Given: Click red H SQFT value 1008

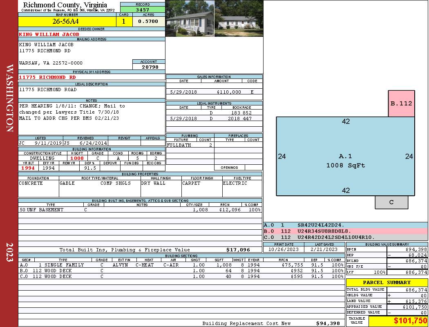Looking at the screenshot, I should (x=77, y=158).
